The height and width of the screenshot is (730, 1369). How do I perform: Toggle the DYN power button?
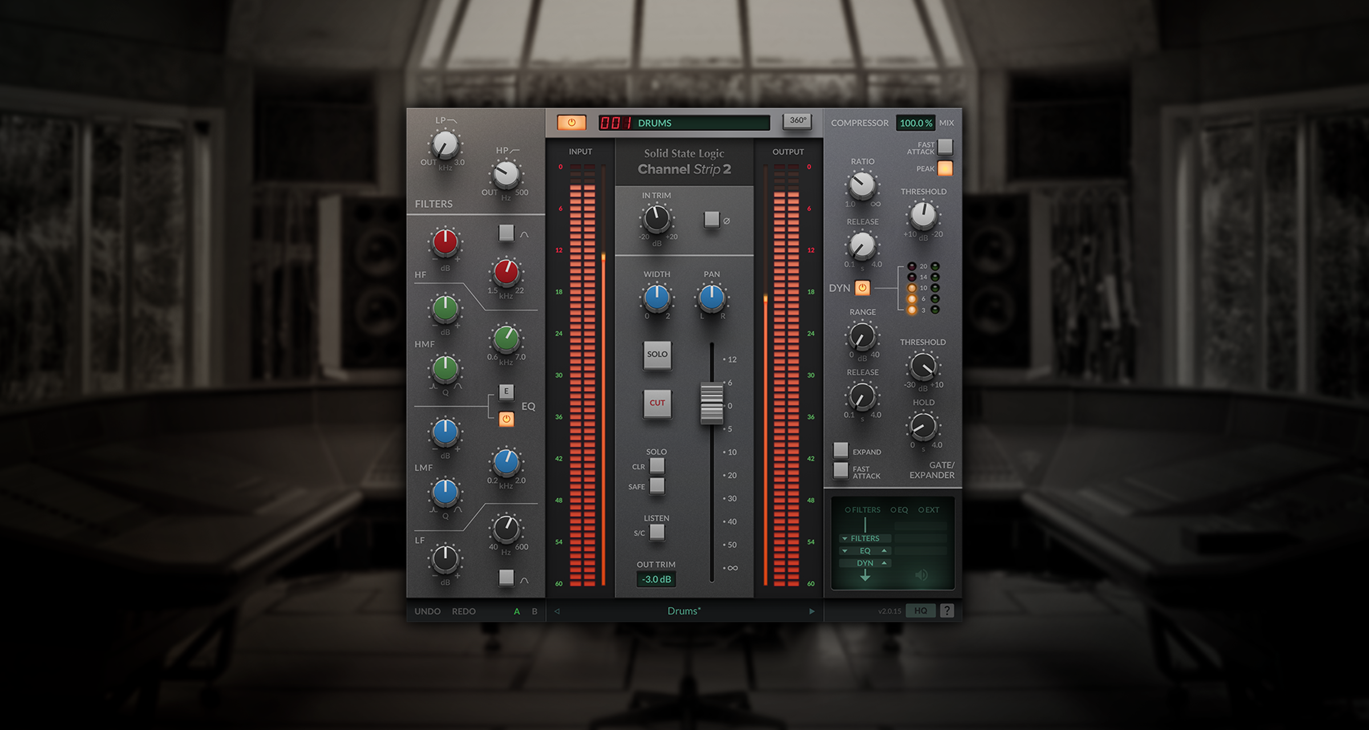(862, 288)
